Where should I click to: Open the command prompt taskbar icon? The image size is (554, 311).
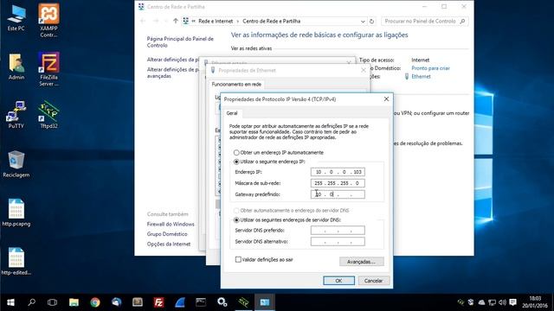tap(201, 302)
